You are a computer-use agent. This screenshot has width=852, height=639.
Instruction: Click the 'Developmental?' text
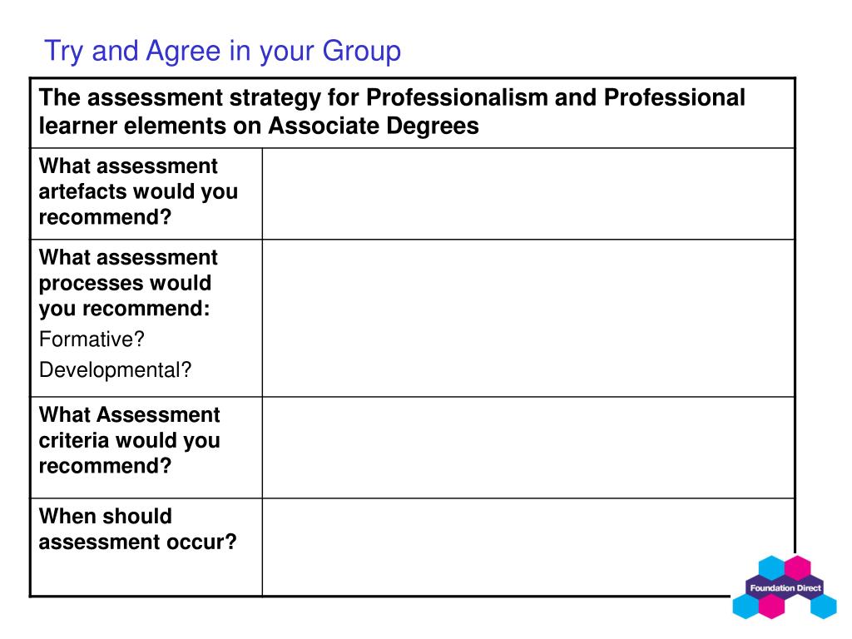click(x=115, y=370)
